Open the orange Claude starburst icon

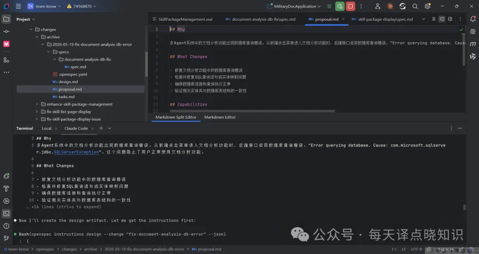tap(390, 6)
